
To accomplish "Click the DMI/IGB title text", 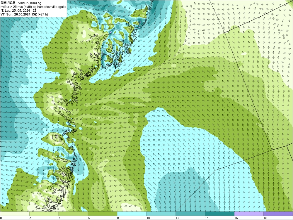I will coord(8,3).
